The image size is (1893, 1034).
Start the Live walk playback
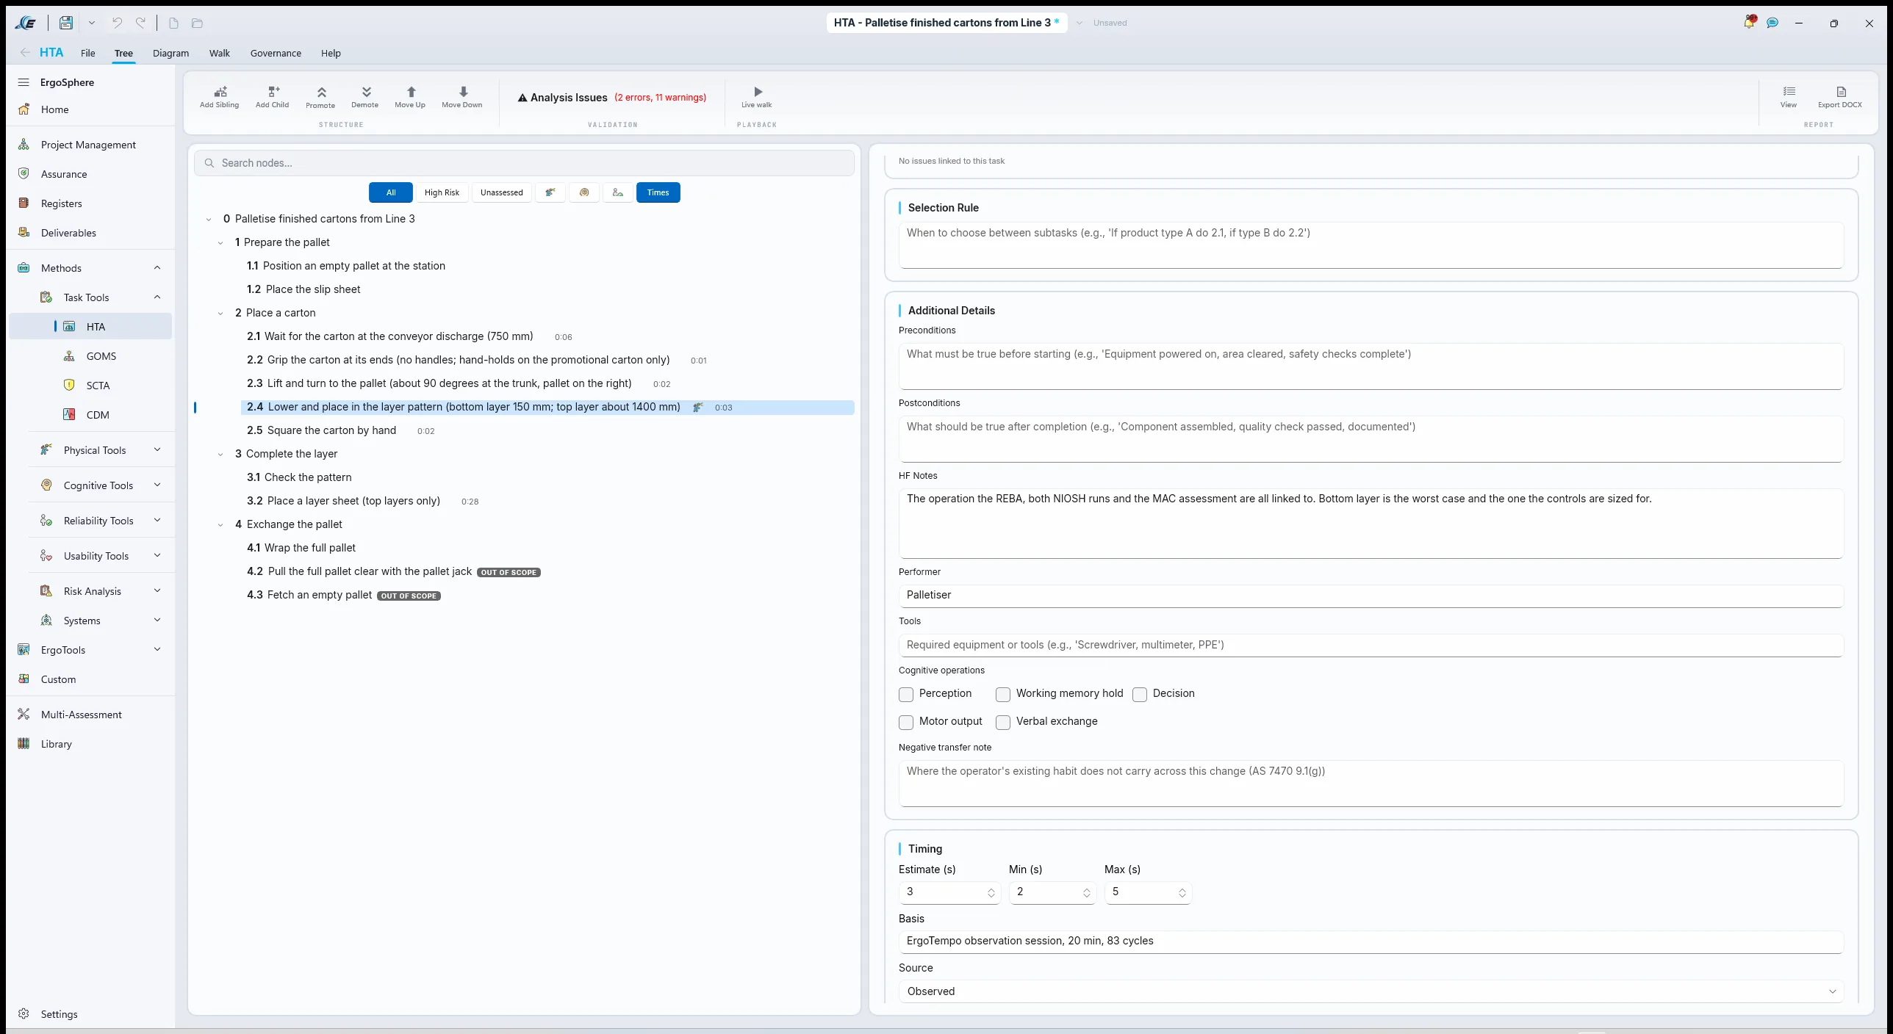(x=757, y=96)
